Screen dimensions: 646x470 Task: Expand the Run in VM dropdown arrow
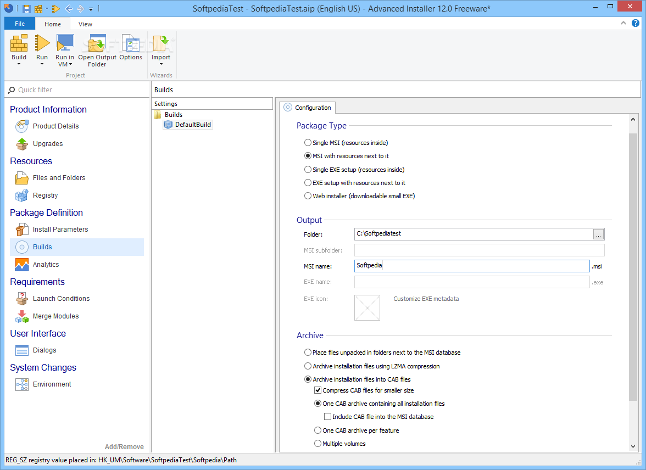coord(70,64)
